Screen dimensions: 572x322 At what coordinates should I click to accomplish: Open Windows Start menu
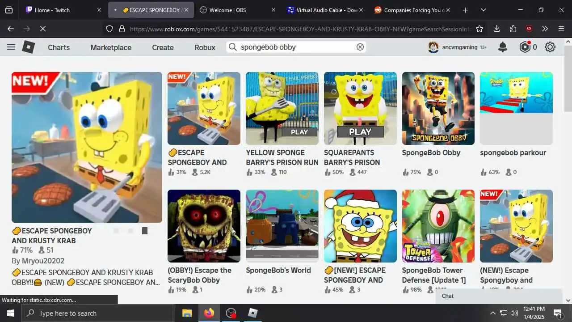(x=11, y=313)
